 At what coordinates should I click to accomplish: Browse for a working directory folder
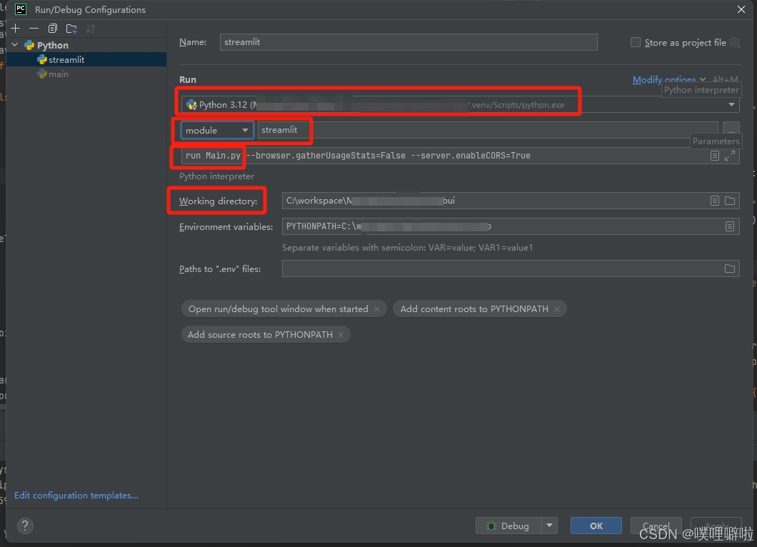coord(730,201)
